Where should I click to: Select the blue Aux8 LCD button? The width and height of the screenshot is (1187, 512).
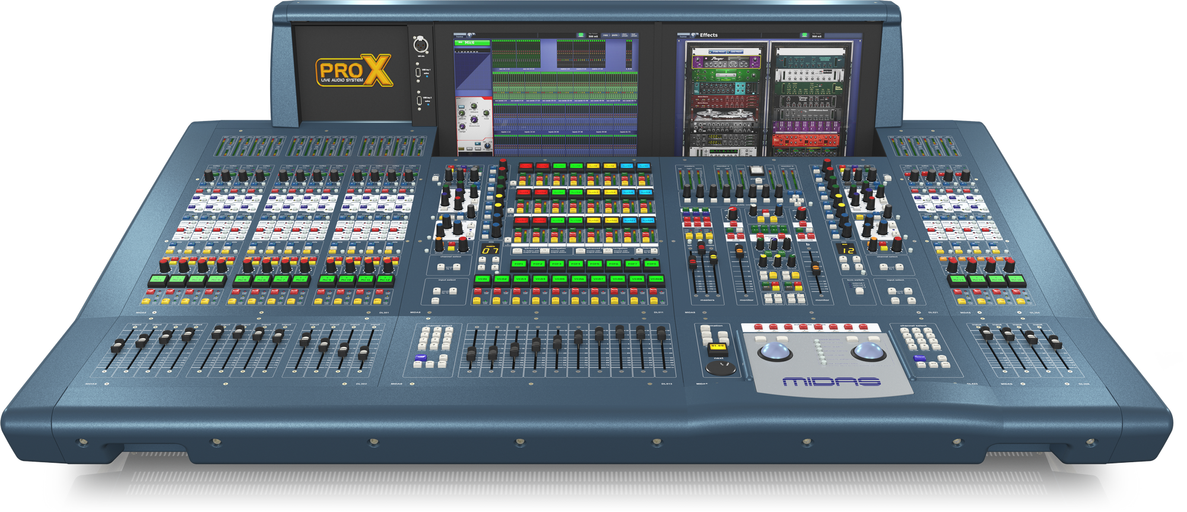click(x=643, y=166)
